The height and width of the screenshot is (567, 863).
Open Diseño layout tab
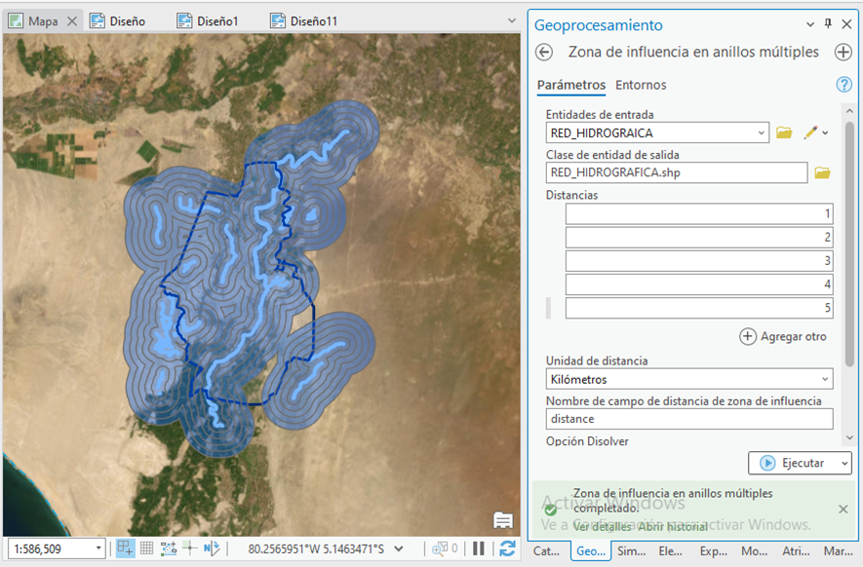point(118,20)
